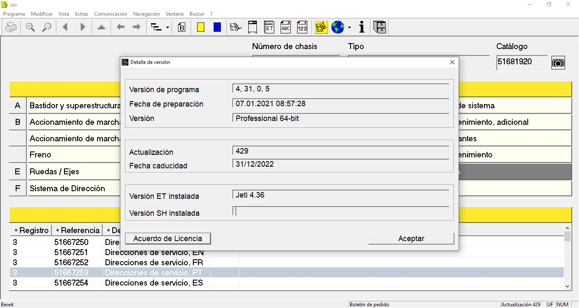Sort by the Referencia column header
Screen dimensions: 579x308
[77, 230]
